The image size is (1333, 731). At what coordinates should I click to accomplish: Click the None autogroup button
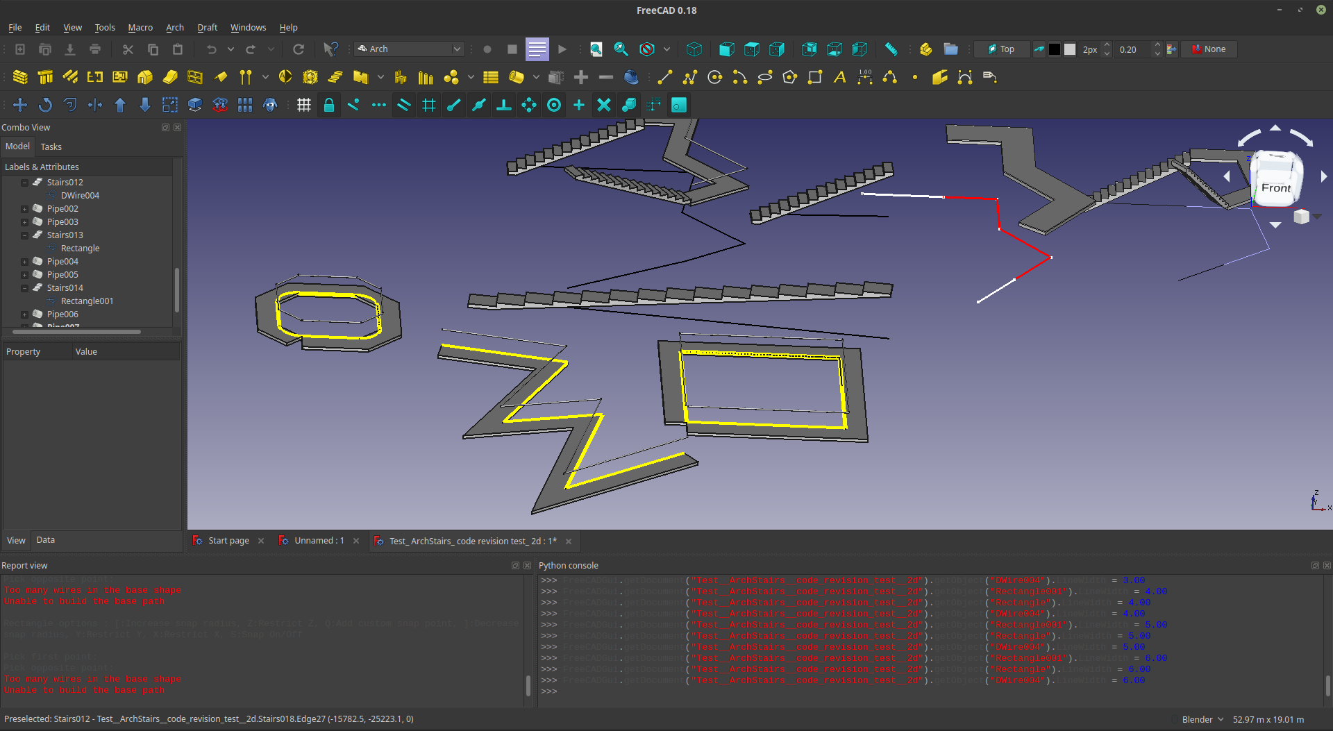pyautogui.click(x=1208, y=49)
